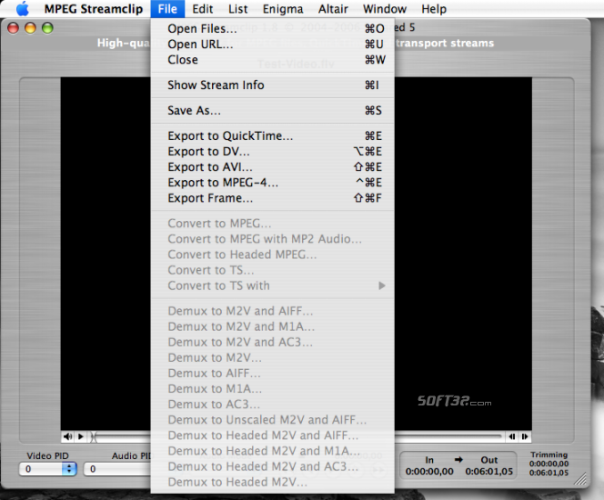
Task: Open the Apple menu
Action: [23, 8]
